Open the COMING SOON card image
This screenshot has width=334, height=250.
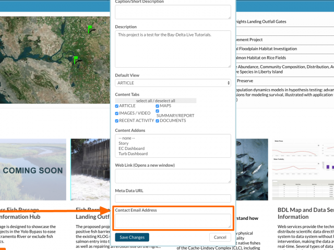coord(32,169)
